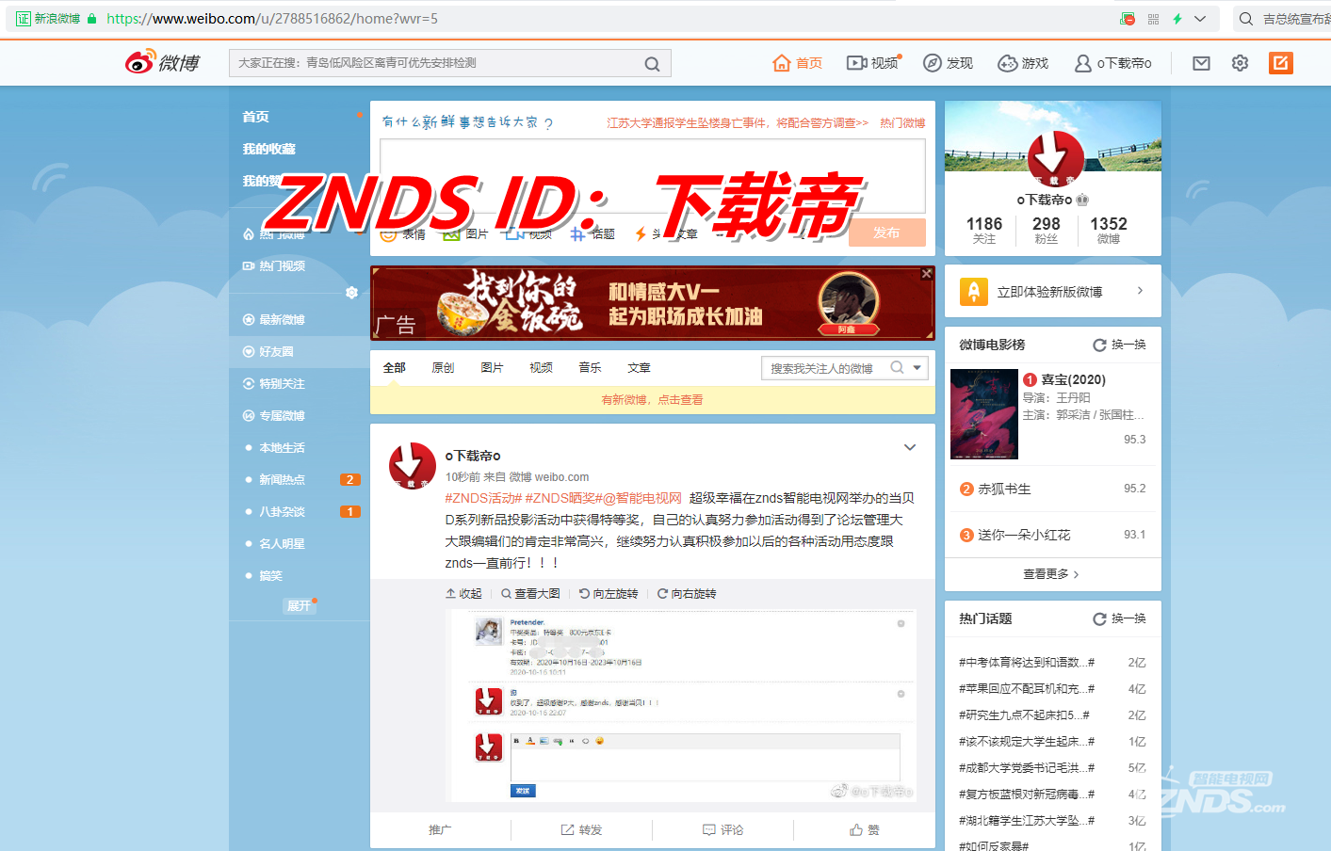The width and height of the screenshot is (1331, 851).
Task: Click 查看更多 under movie chart
Action: pyautogui.click(x=1052, y=574)
